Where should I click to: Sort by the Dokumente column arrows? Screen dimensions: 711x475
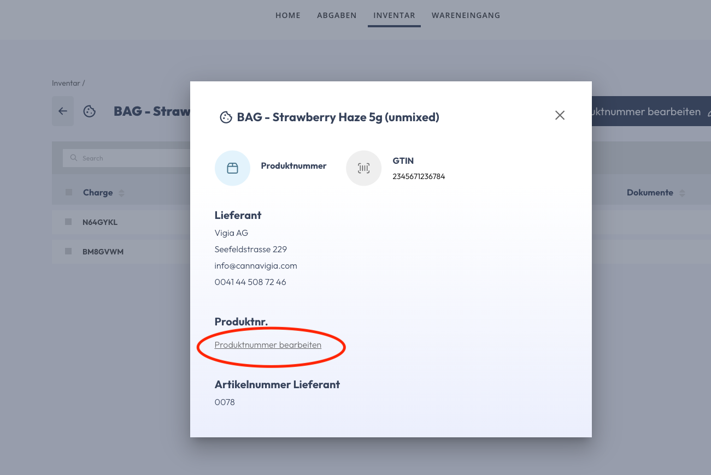(x=682, y=193)
